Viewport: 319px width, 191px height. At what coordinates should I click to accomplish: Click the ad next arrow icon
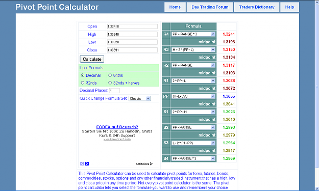click(x=87, y=163)
